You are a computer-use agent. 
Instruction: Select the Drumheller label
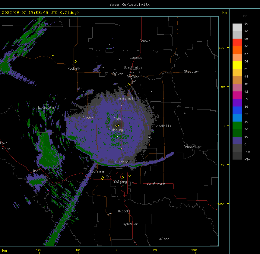click(192, 147)
